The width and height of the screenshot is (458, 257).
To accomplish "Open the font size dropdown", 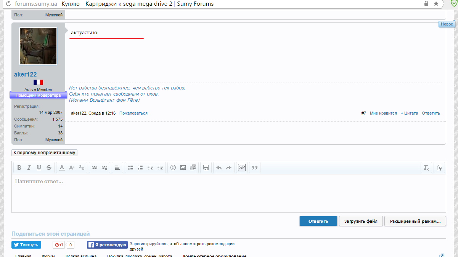I will pyautogui.click(x=72, y=168).
